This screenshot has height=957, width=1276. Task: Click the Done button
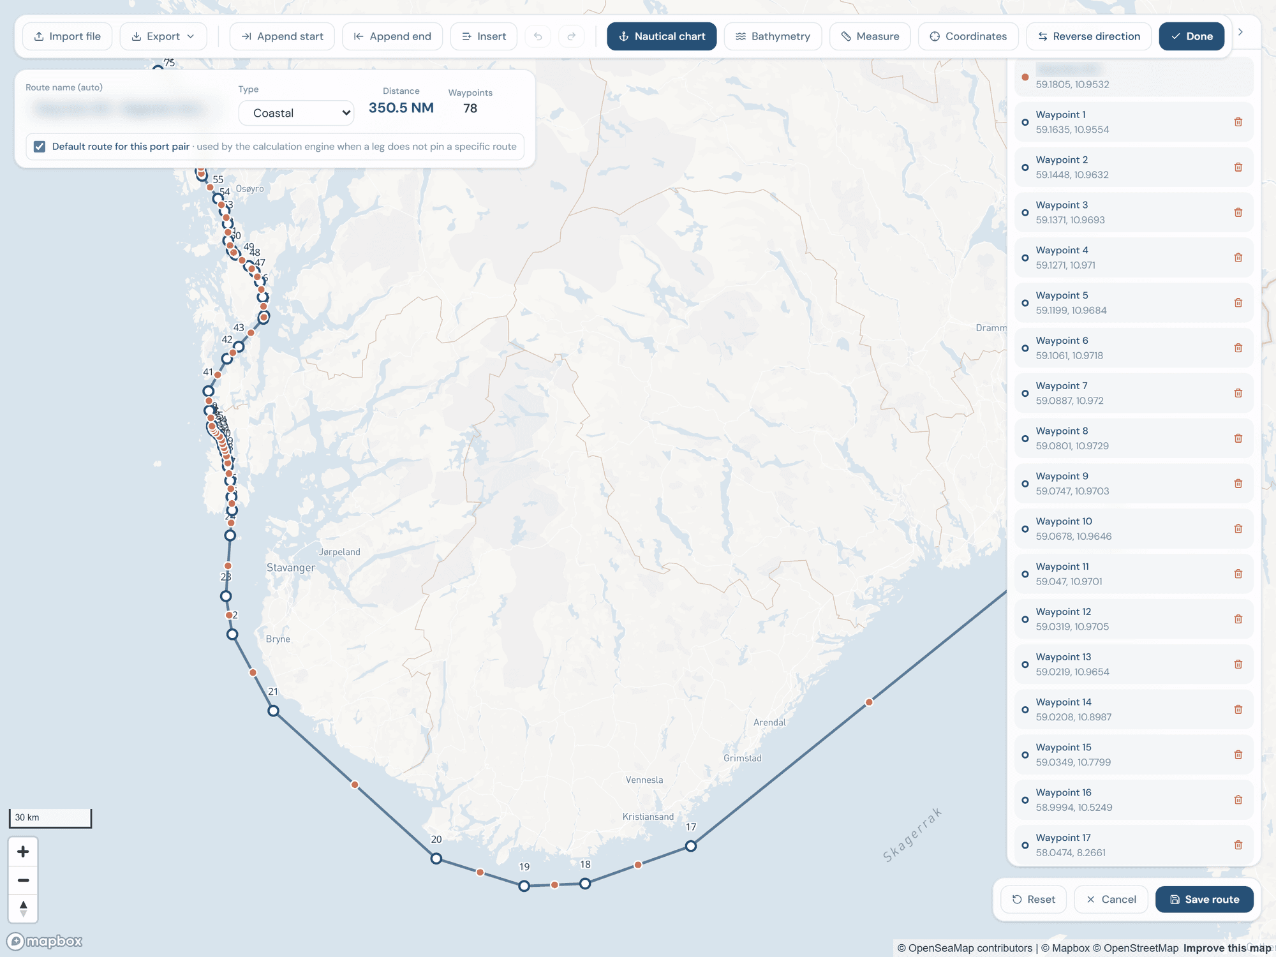click(1191, 36)
